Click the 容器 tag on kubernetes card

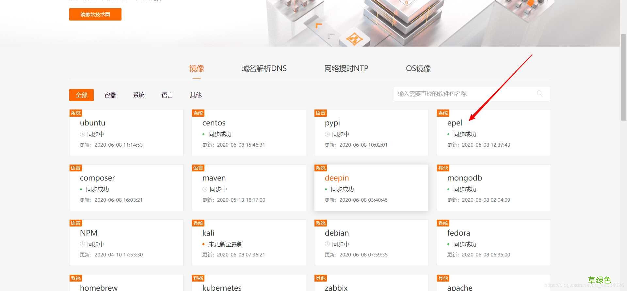click(x=198, y=278)
